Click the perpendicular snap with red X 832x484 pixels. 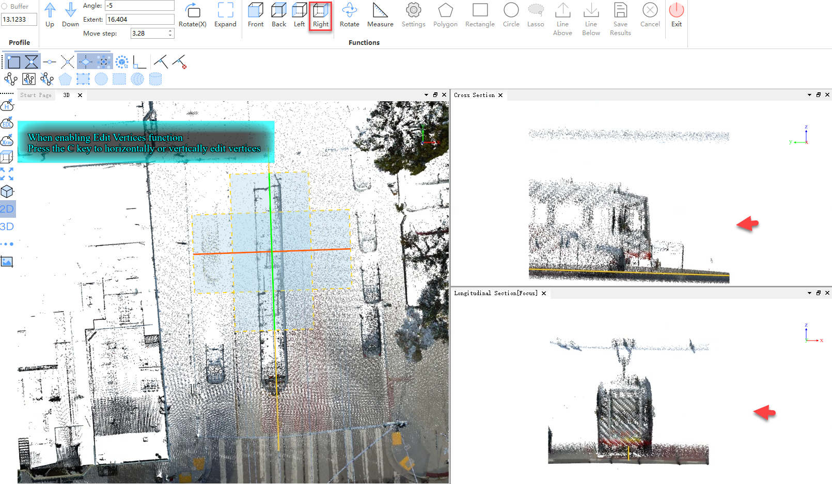point(179,62)
